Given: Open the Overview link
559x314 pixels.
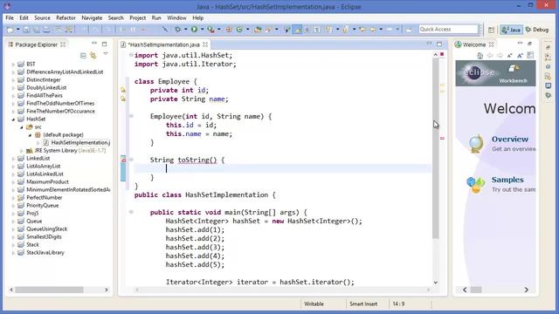Looking at the screenshot, I should 510,140.
